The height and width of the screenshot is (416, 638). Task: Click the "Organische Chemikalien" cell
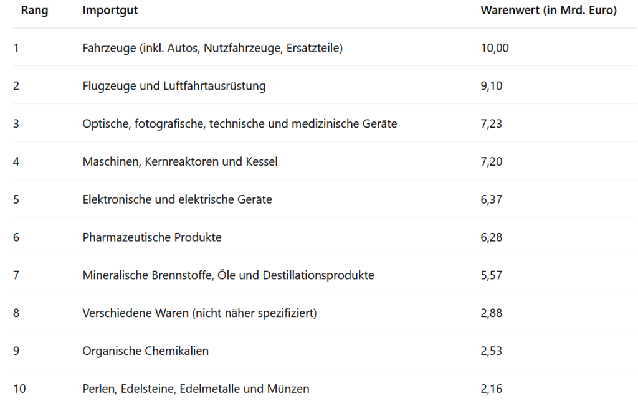(x=145, y=351)
